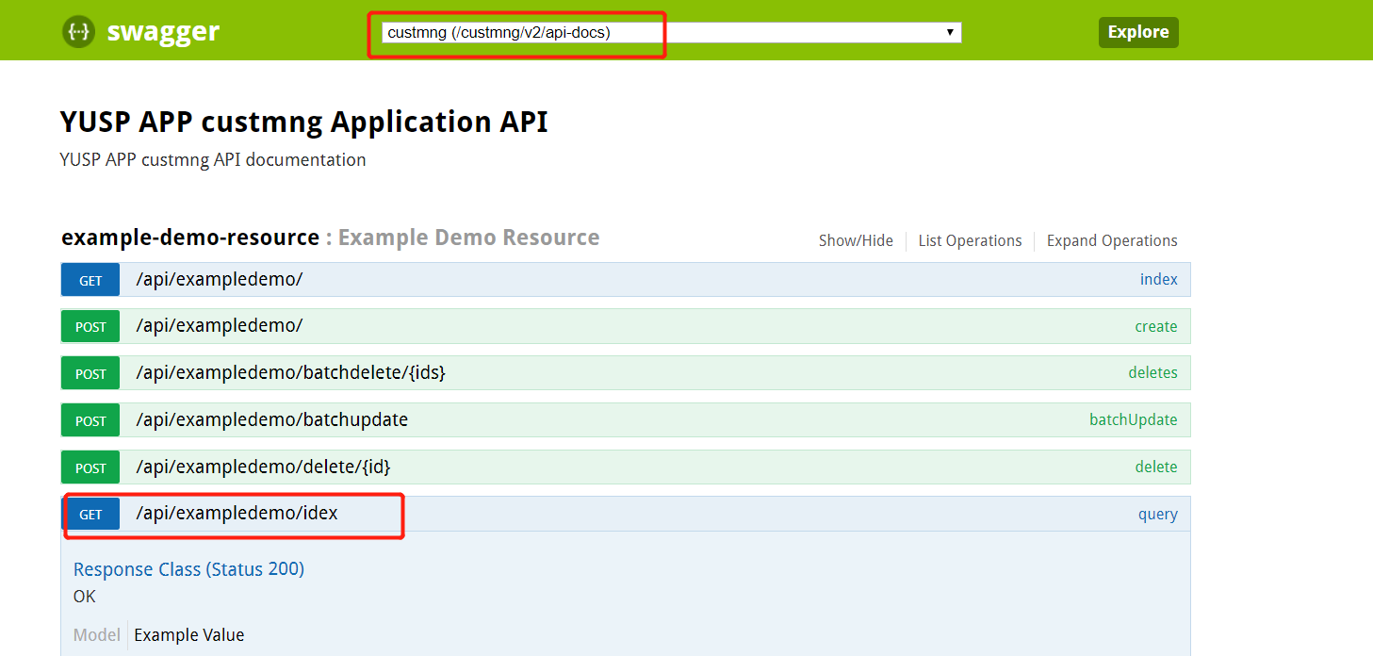Click the deletes operation label
The image size is (1373, 656).
(1152, 372)
